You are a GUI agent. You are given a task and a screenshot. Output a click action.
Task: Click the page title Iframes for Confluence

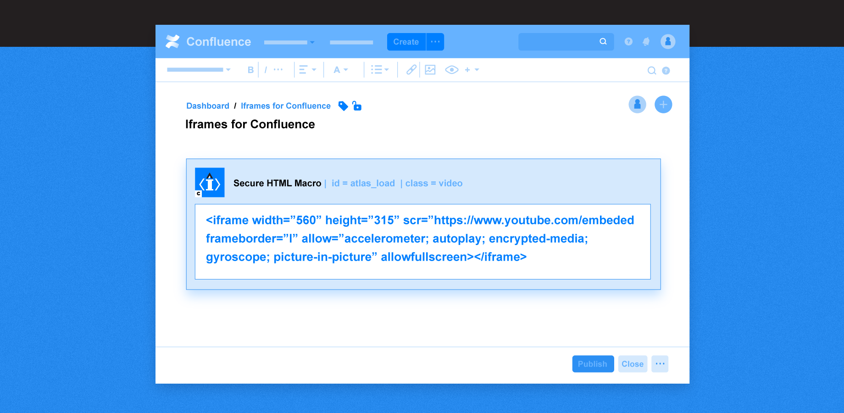click(250, 124)
